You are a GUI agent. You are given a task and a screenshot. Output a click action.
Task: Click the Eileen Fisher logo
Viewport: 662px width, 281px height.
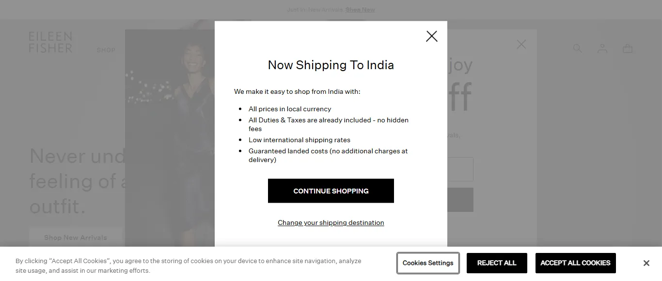click(x=50, y=43)
